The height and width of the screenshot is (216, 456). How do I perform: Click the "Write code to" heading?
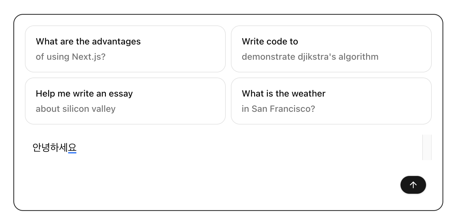pyautogui.click(x=270, y=42)
